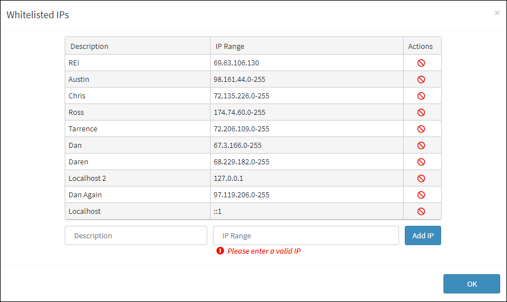The width and height of the screenshot is (507, 302).
Task: Confirm the dialog with OK
Action: pyautogui.click(x=472, y=284)
